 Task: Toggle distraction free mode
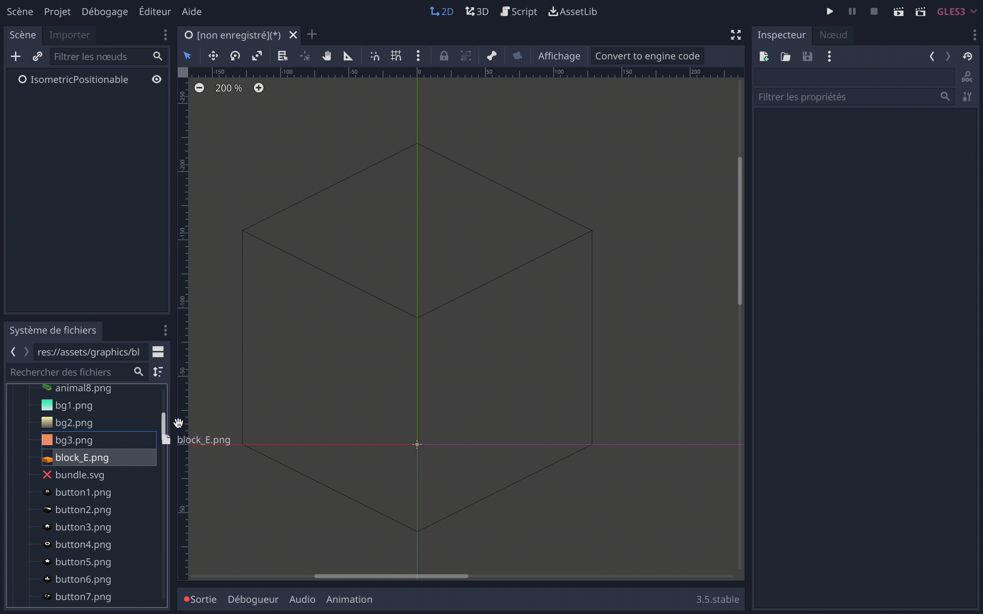click(736, 35)
